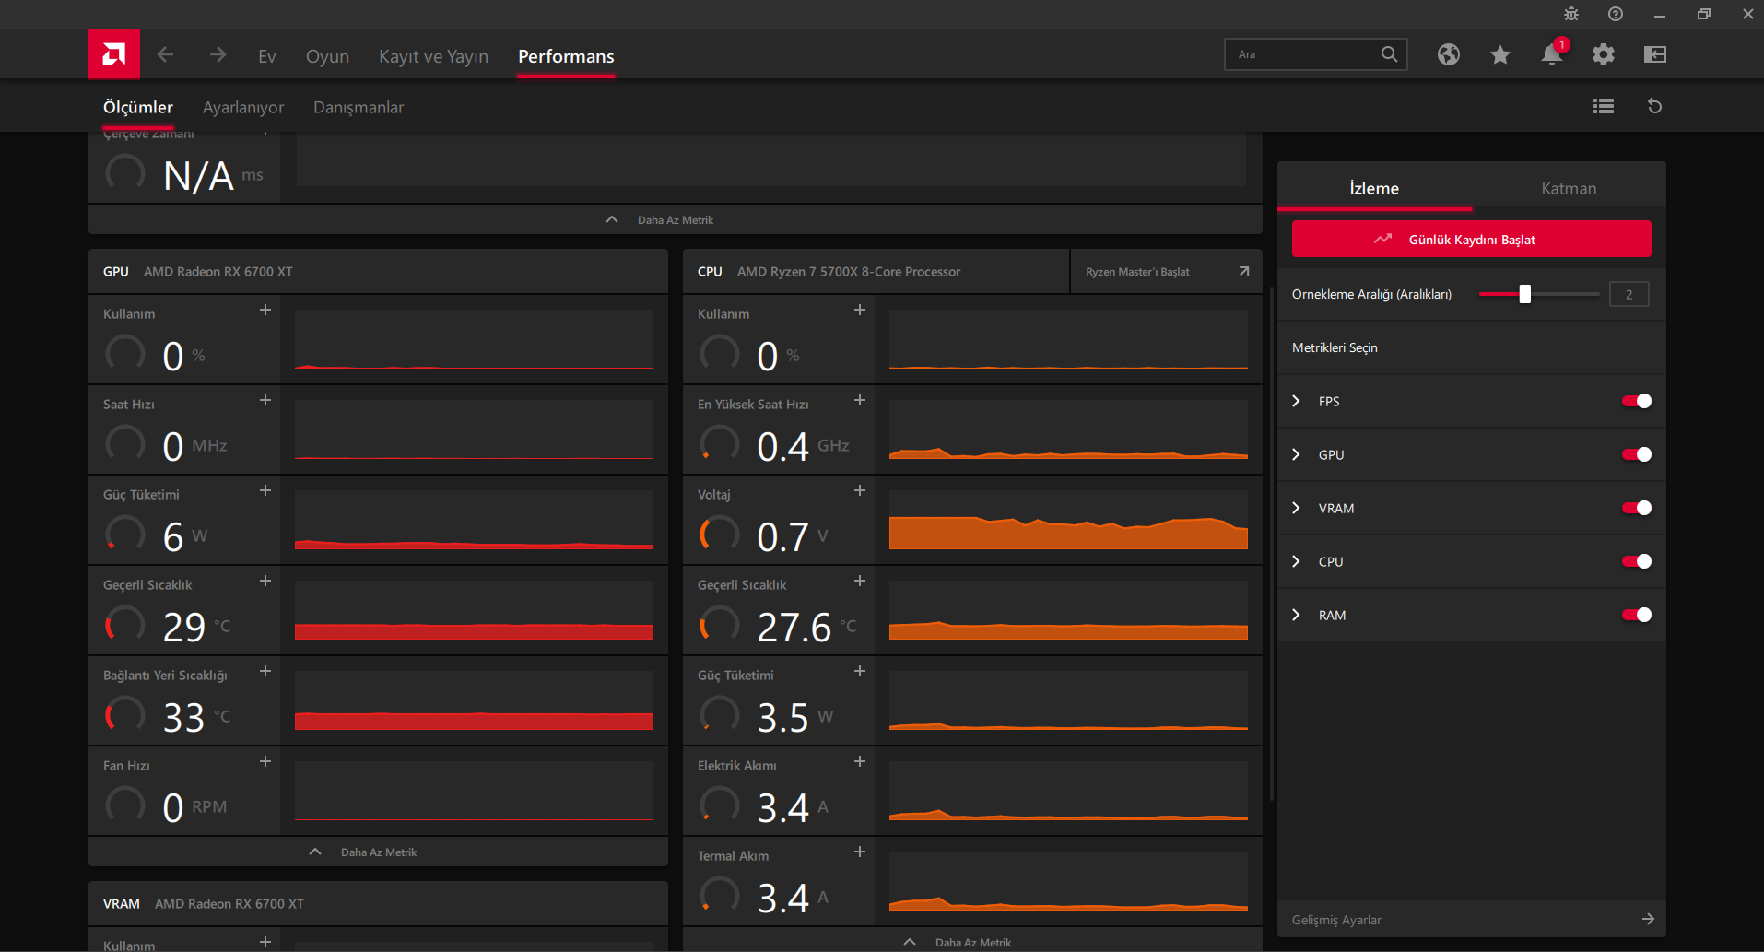Disable FPS metric toggle

pyautogui.click(x=1636, y=401)
